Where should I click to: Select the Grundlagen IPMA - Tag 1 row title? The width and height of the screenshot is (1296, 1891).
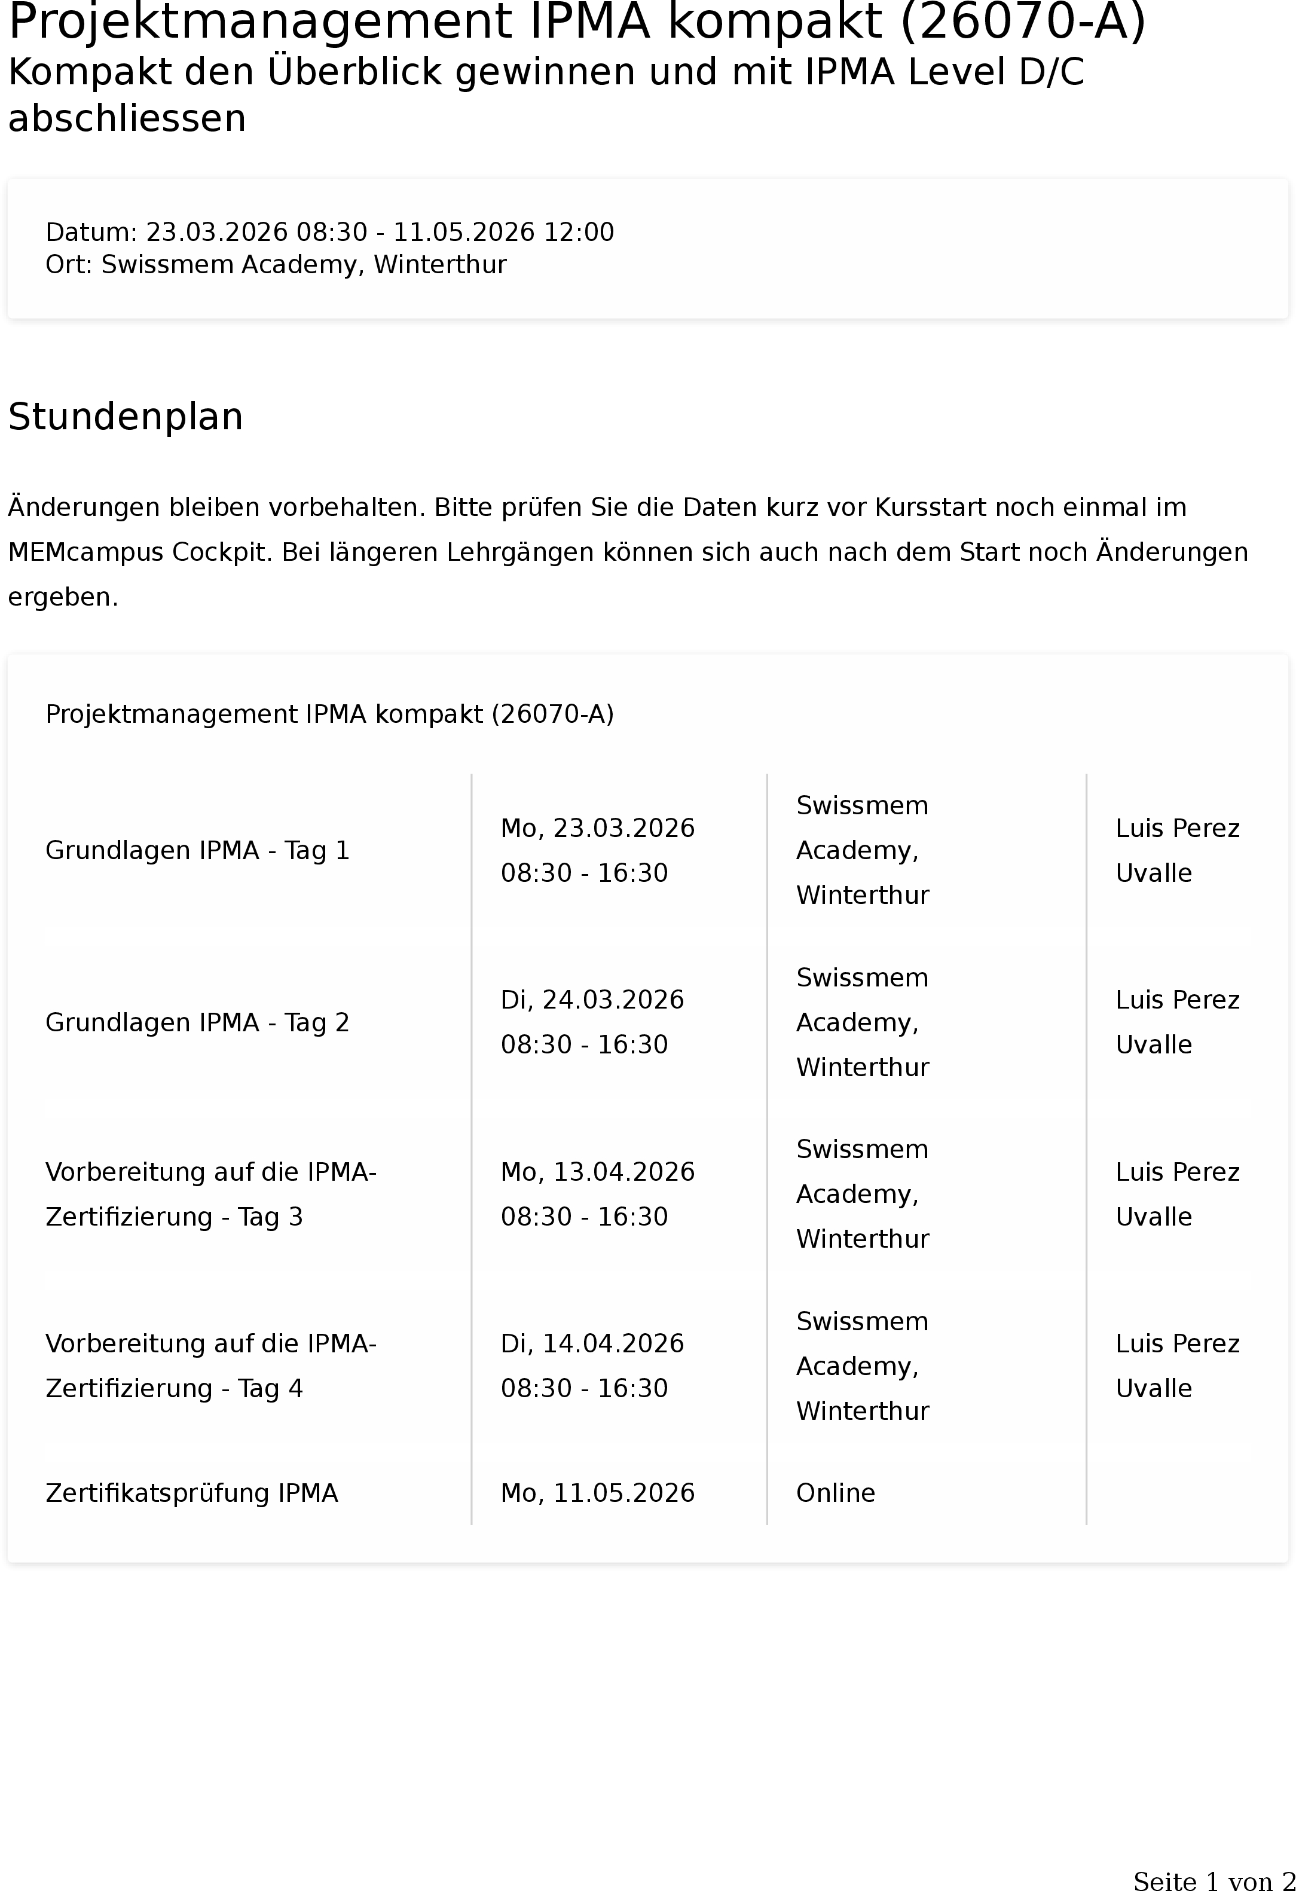tap(198, 850)
